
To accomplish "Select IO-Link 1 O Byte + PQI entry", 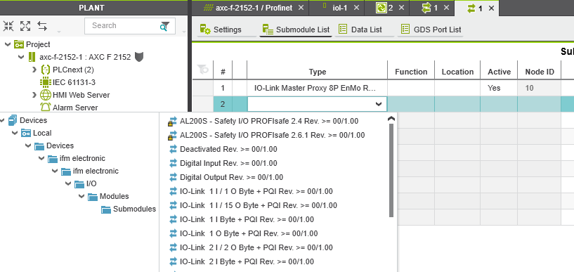I will pyautogui.click(x=249, y=233).
